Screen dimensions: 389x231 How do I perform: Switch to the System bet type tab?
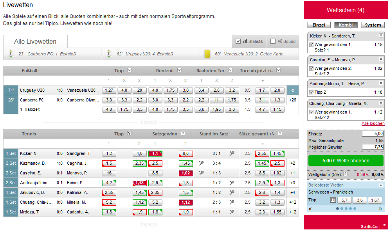coord(373,25)
